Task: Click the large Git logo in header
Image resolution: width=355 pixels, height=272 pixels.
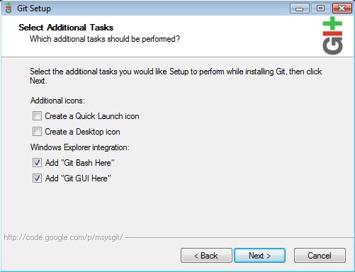Action: pos(332,35)
